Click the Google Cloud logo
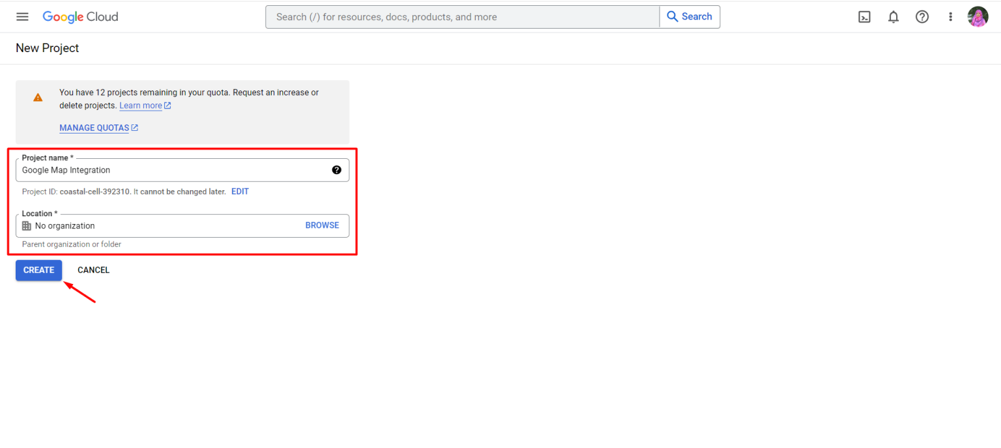The image size is (1001, 448). pos(80,17)
